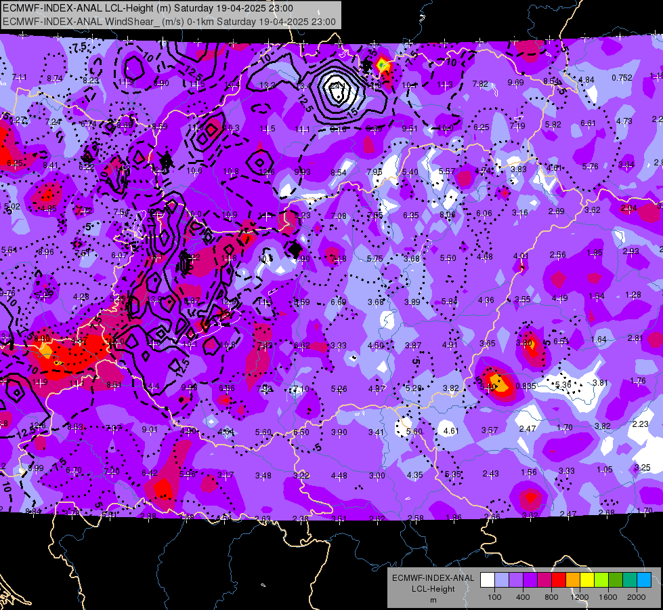Click the red swatch in the color legend
This screenshot has height=610, width=663.
coord(559,580)
